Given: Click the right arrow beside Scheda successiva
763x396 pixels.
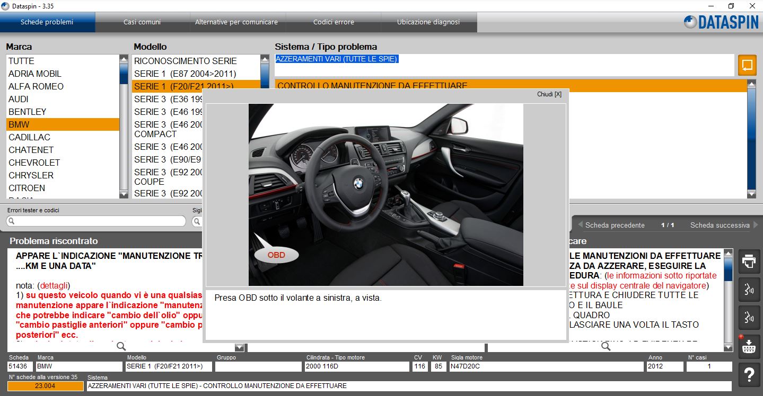Looking at the screenshot, I should [756, 225].
